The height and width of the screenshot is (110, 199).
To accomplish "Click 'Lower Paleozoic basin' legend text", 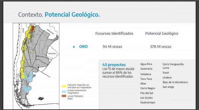I will pyautogui.click(x=75, y=97).
